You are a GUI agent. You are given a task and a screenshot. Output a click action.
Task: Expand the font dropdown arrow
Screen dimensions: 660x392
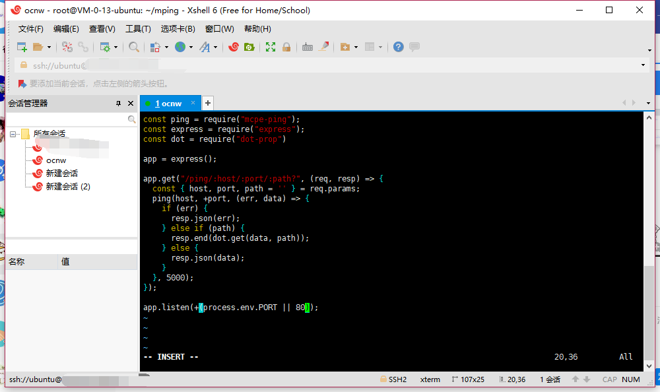tap(216, 47)
